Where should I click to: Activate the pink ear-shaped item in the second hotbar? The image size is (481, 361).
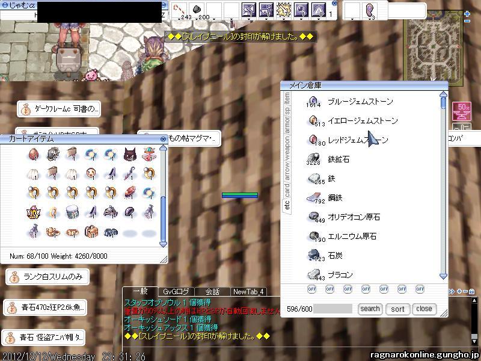tap(369, 10)
